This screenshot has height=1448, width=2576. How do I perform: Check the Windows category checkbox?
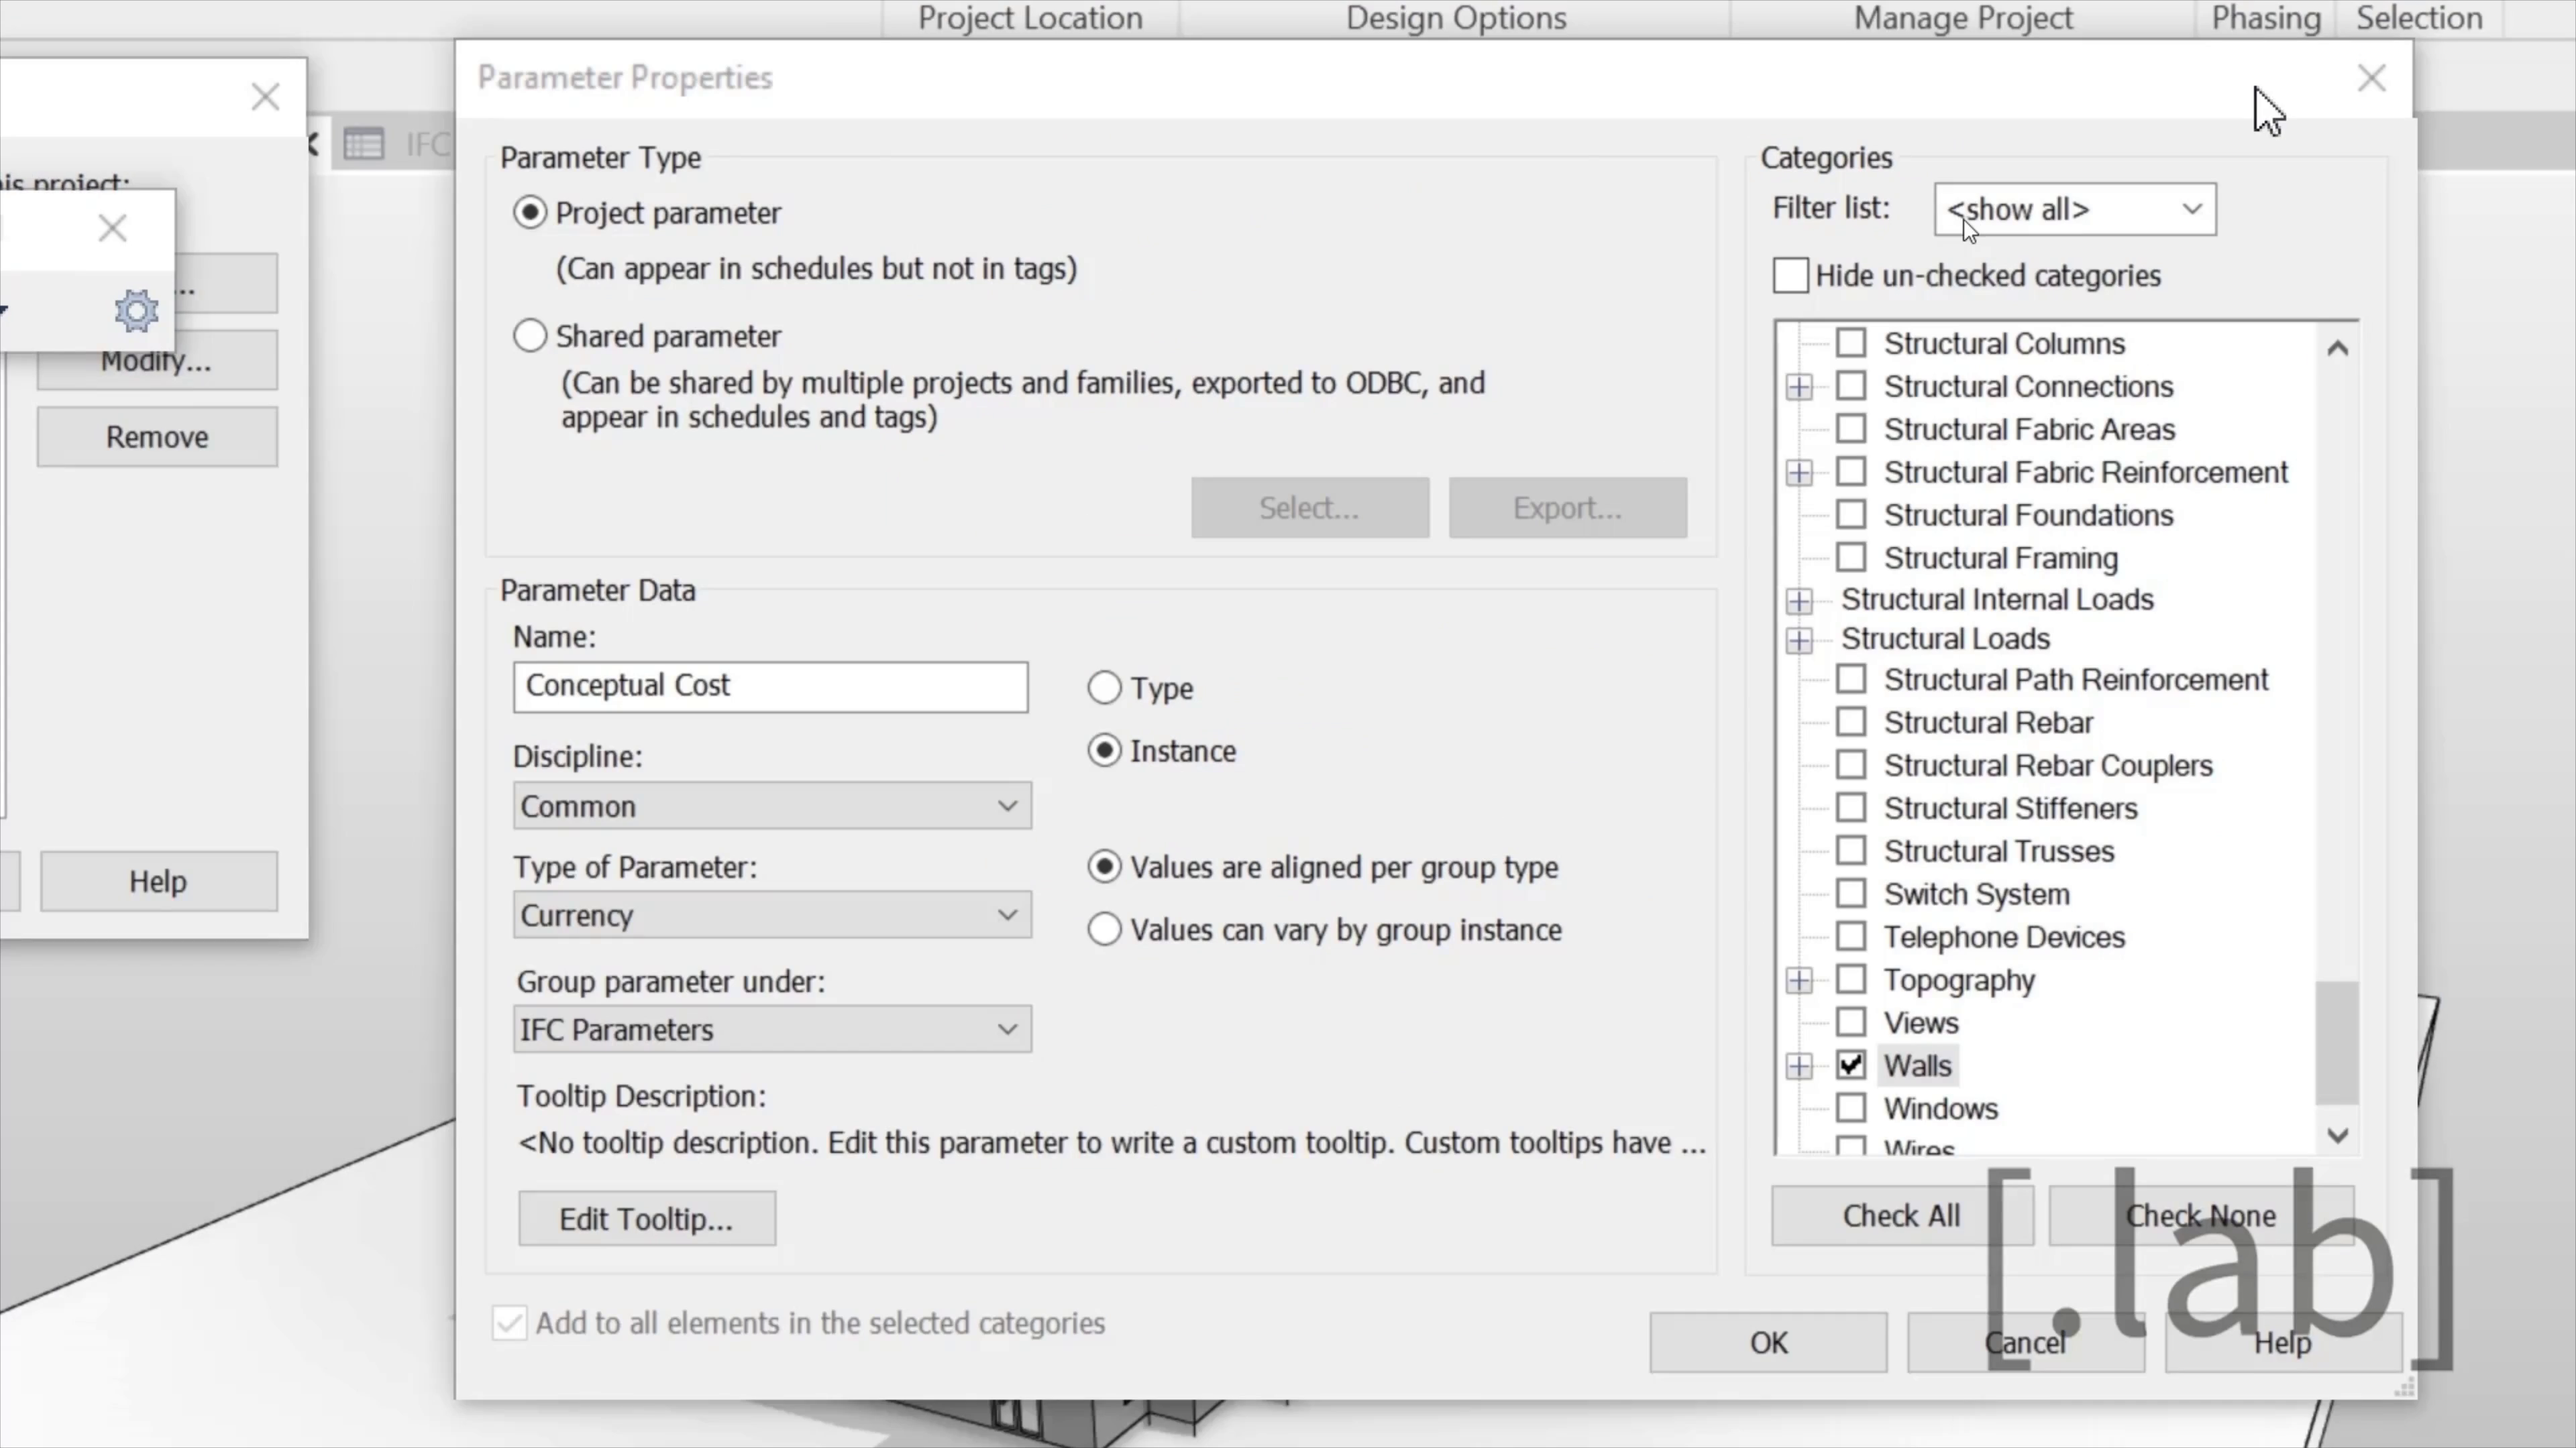point(1851,1108)
